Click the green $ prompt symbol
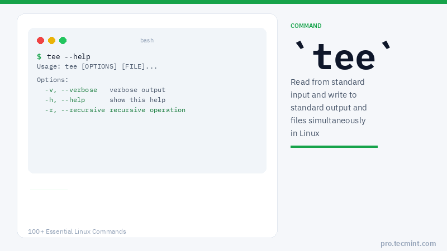The image size is (447, 251). coord(39,56)
